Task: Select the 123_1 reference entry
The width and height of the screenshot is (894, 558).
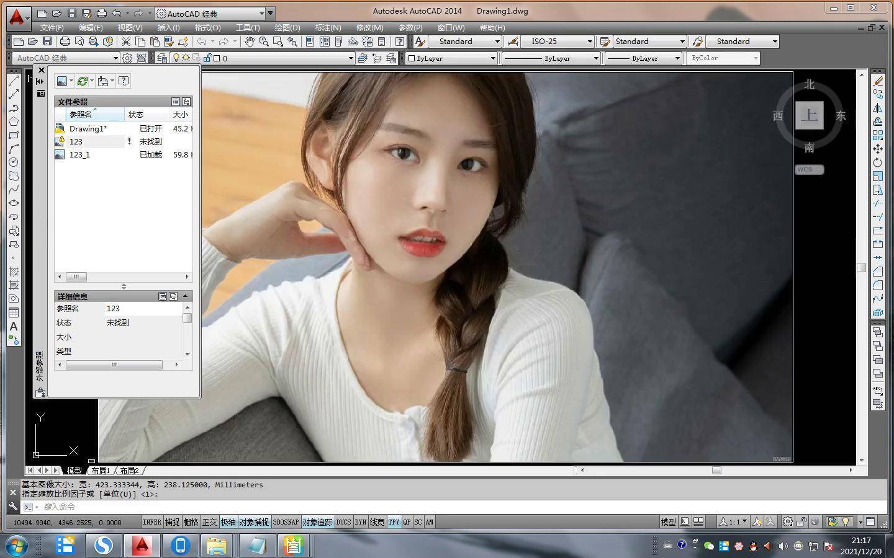Action: tap(79, 155)
